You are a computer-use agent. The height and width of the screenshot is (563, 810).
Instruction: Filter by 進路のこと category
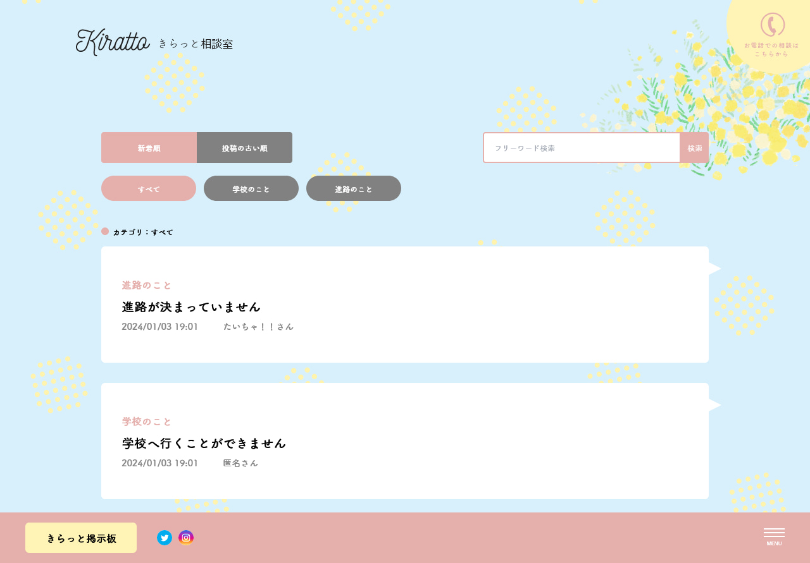pyautogui.click(x=354, y=188)
